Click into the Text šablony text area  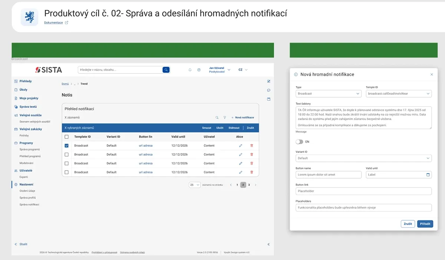pos(363,118)
